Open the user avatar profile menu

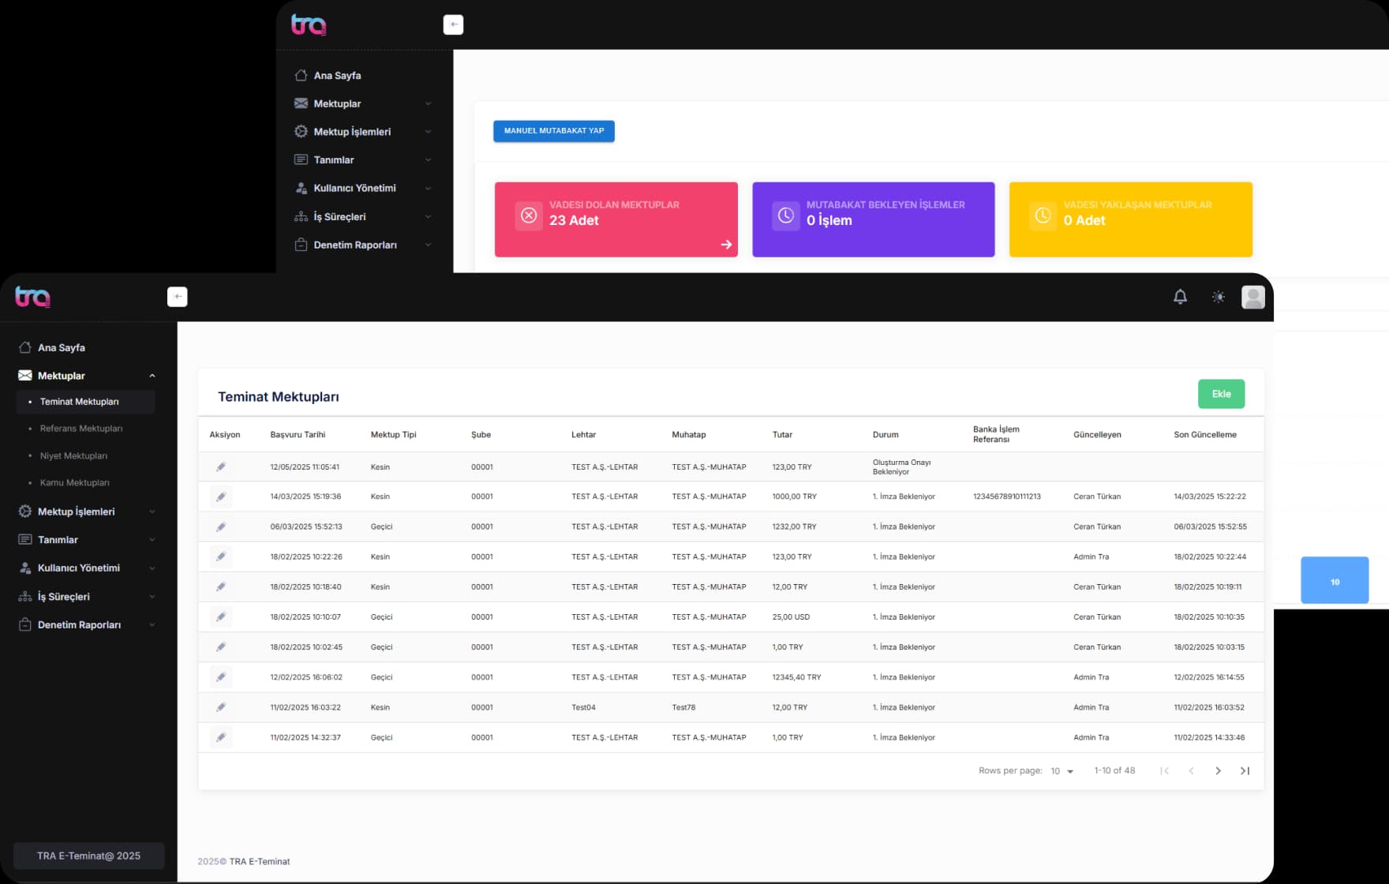coord(1252,297)
